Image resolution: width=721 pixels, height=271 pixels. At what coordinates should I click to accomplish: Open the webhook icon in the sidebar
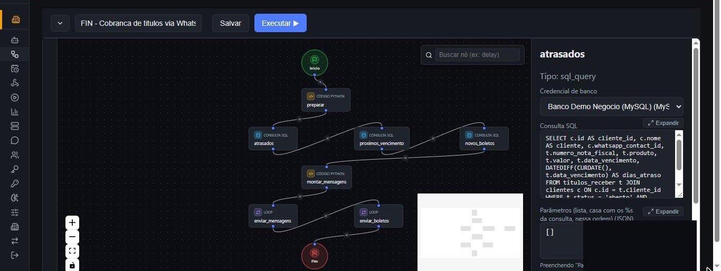point(15,83)
